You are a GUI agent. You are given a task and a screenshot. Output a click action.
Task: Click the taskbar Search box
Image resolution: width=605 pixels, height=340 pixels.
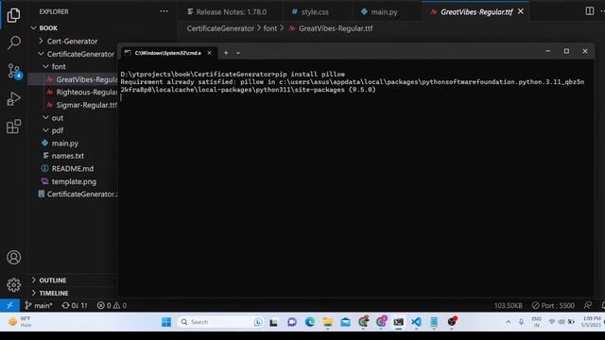click(x=220, y=322)
